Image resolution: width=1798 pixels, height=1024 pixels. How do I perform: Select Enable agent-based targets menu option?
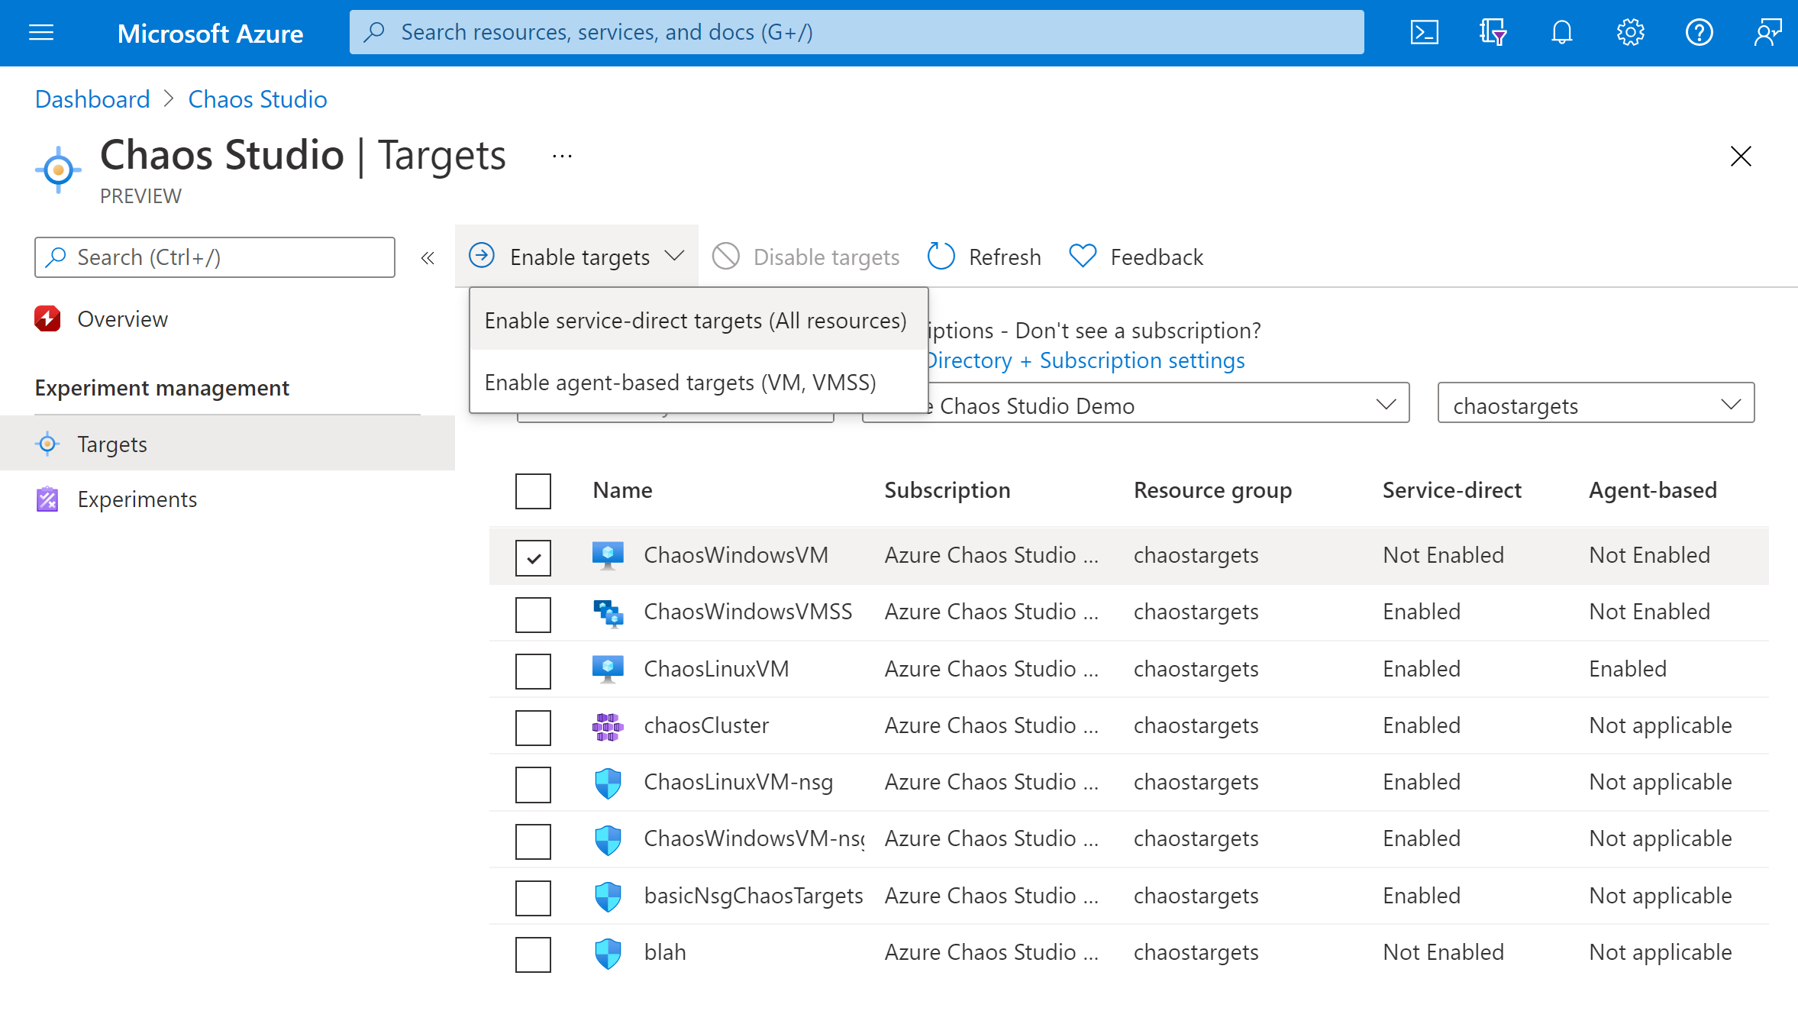click(680, 380)
